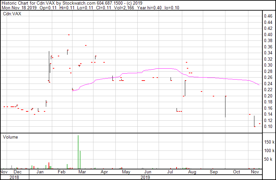Click the tallest green volume bar in March
This screenshot has width=276, height=180.
(78, 152)
